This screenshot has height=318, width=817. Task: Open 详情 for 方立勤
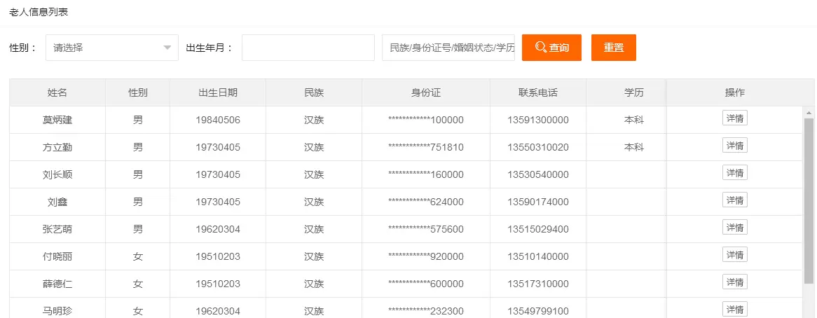[735, 145]
